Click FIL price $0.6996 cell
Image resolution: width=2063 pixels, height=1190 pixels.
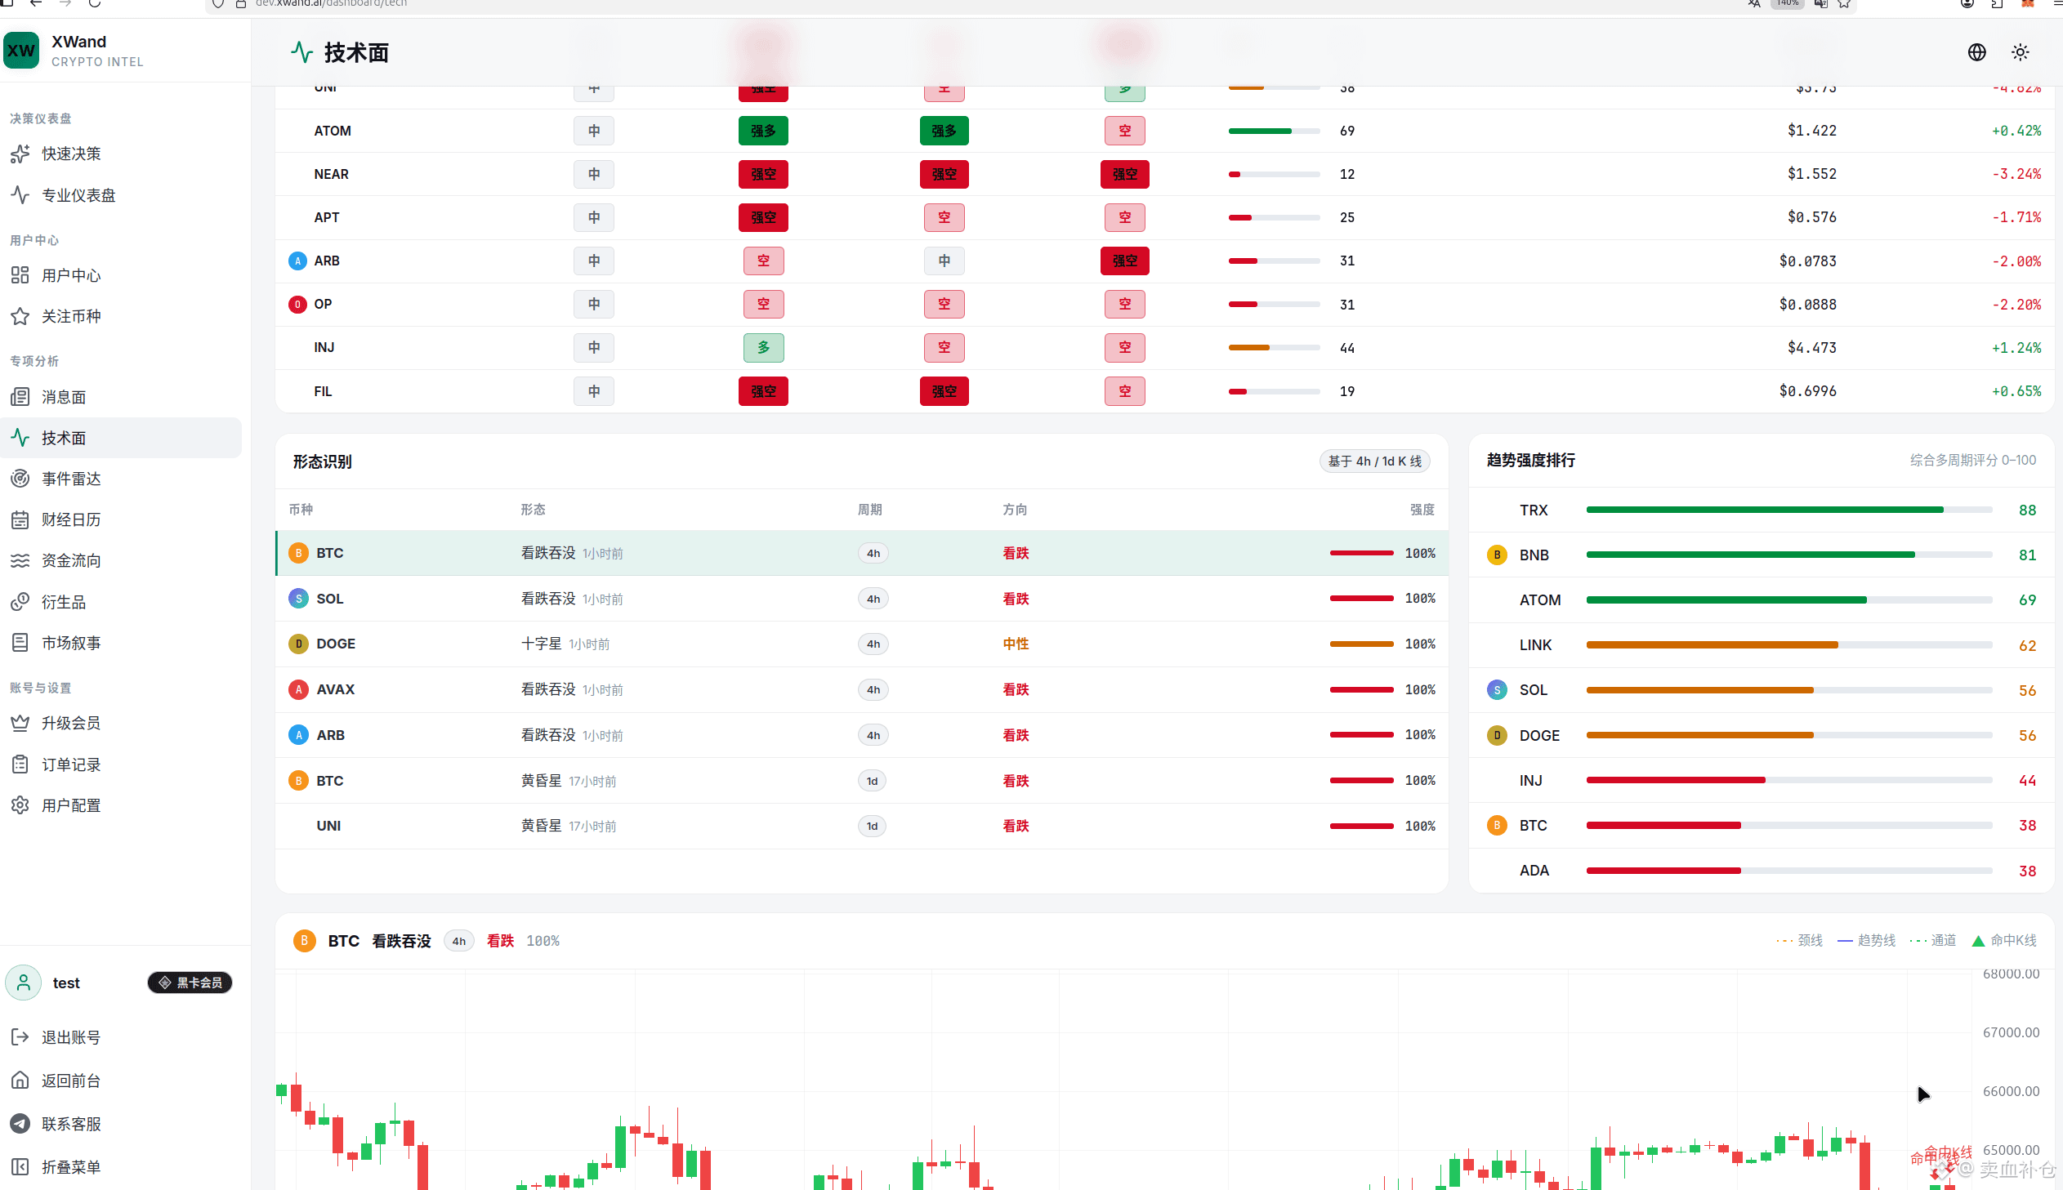pyautogui.click(x=1807, y=390)
